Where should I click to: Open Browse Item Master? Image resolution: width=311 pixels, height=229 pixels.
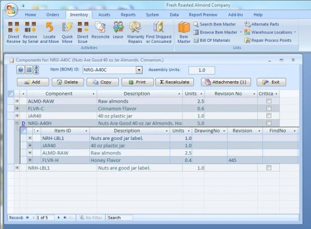[x=215, y=32]
